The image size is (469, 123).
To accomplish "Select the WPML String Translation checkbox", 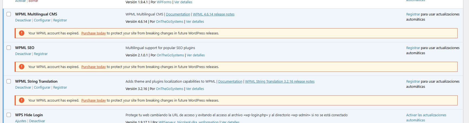I will click(x=9, y=81).
